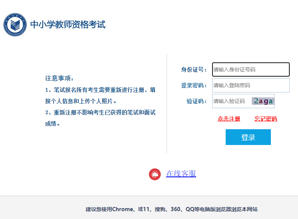Click the word Chrome in footer
The width and height of the screenshot is (298, 219).
[122, 209]
